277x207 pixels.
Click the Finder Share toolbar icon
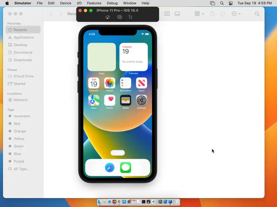[212, 13]
